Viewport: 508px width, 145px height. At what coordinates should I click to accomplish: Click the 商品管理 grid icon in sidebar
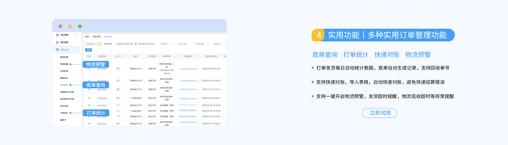(57, 35)
